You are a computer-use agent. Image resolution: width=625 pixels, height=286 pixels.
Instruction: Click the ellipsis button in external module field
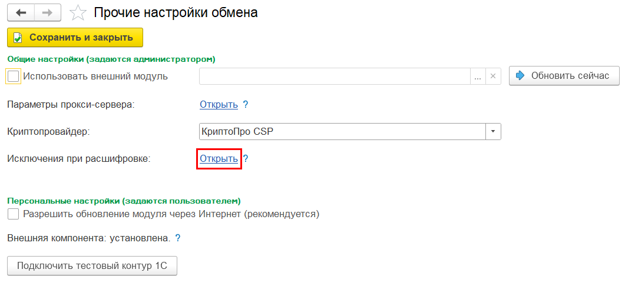point(478,76)
